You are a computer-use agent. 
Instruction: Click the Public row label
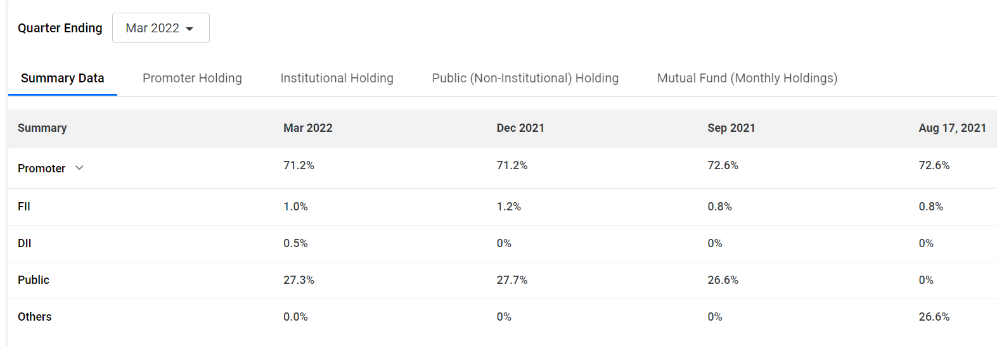coord(34,280)
